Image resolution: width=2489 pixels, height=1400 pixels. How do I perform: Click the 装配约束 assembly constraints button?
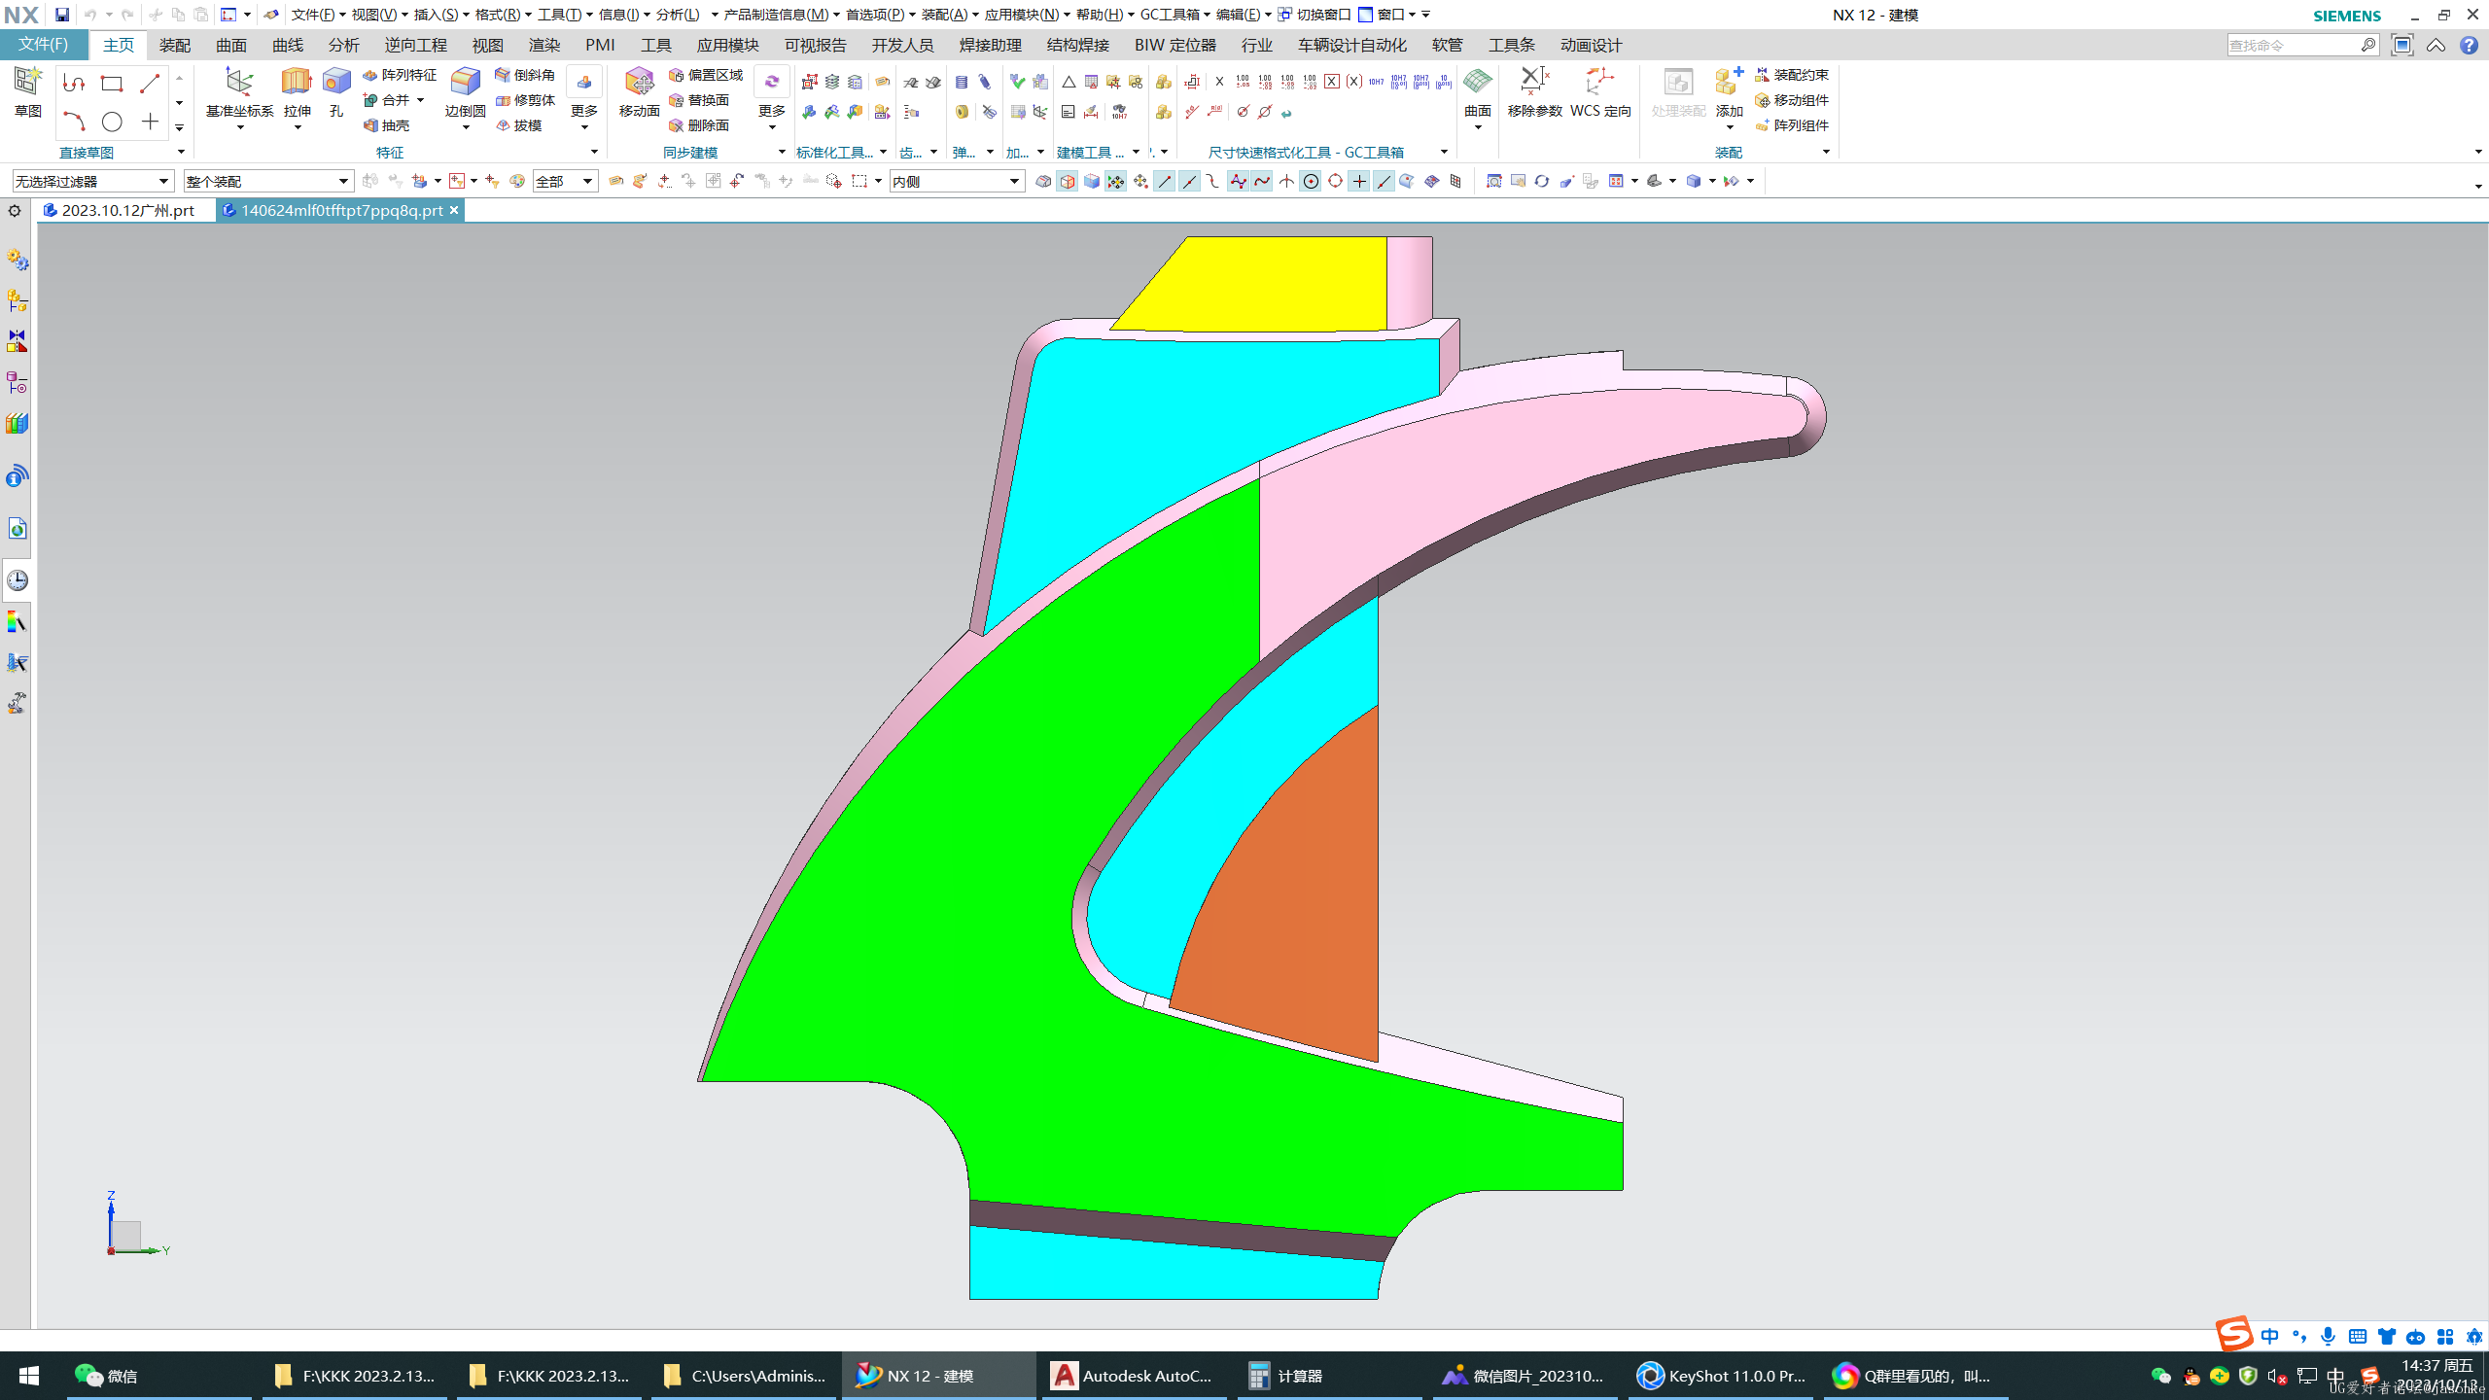tap(1792, 75)
